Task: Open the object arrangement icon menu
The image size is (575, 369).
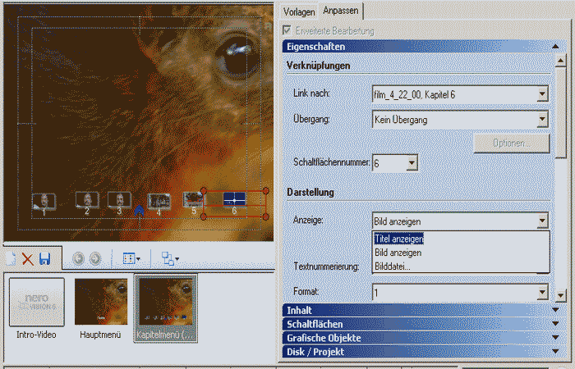Action: pos(169,259)
